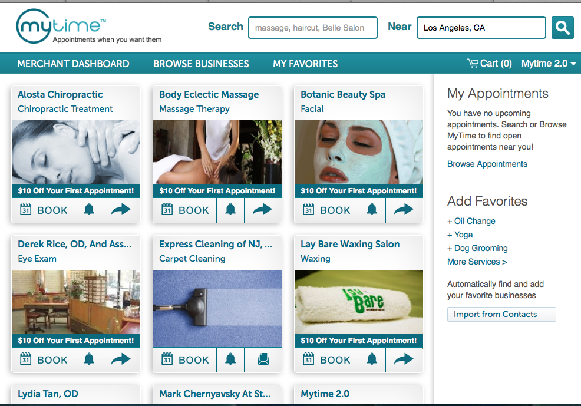Screen dimensions: 581x406
Task: Book an eye exam with Derek Rice, OD
Action: [44, 359]
